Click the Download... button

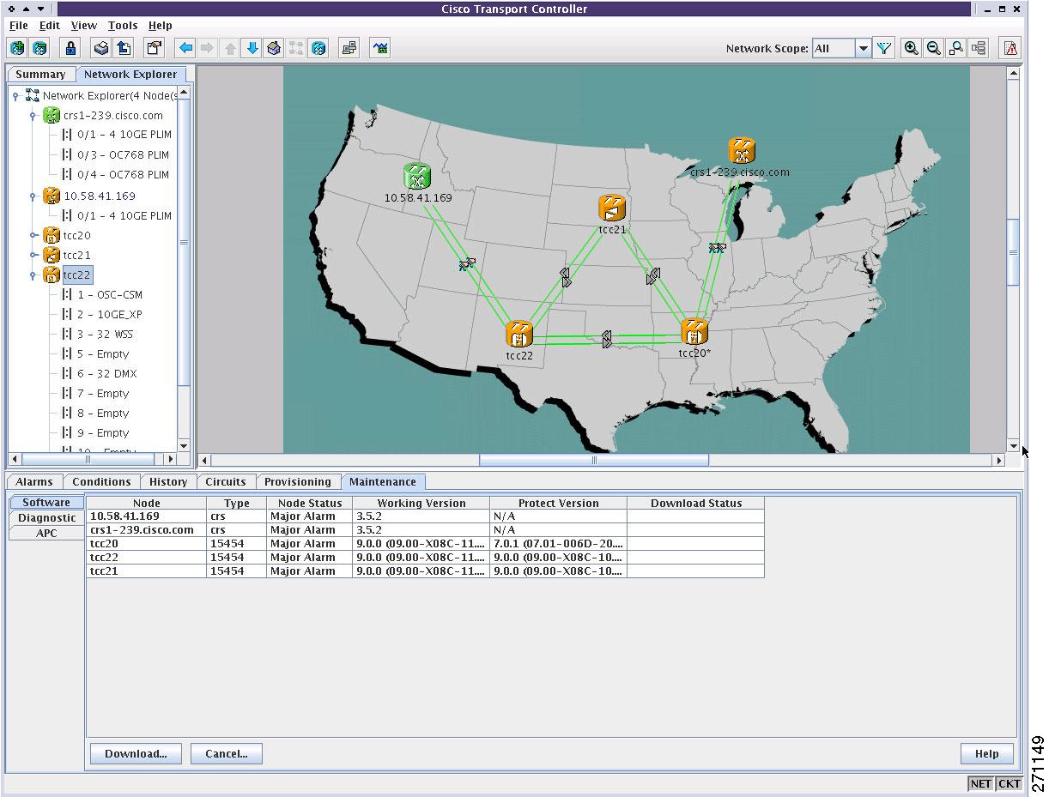tap(136, 754)
